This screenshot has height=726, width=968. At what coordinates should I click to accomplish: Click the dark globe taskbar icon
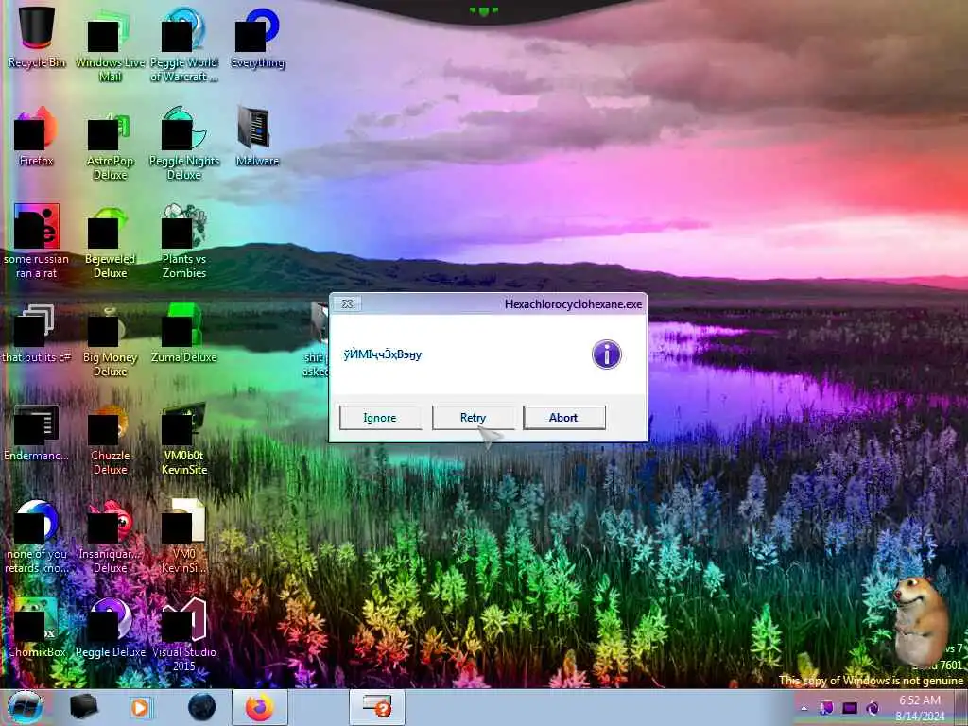pyautogui.click(x=201, y=707)
